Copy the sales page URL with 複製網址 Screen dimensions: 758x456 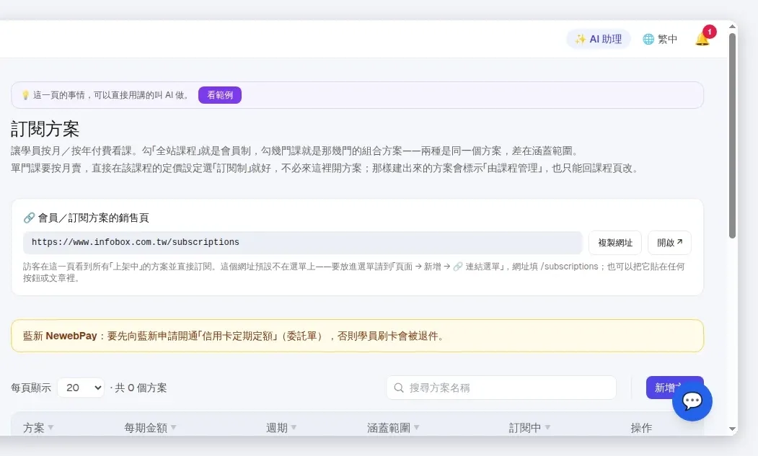(615, 243)
